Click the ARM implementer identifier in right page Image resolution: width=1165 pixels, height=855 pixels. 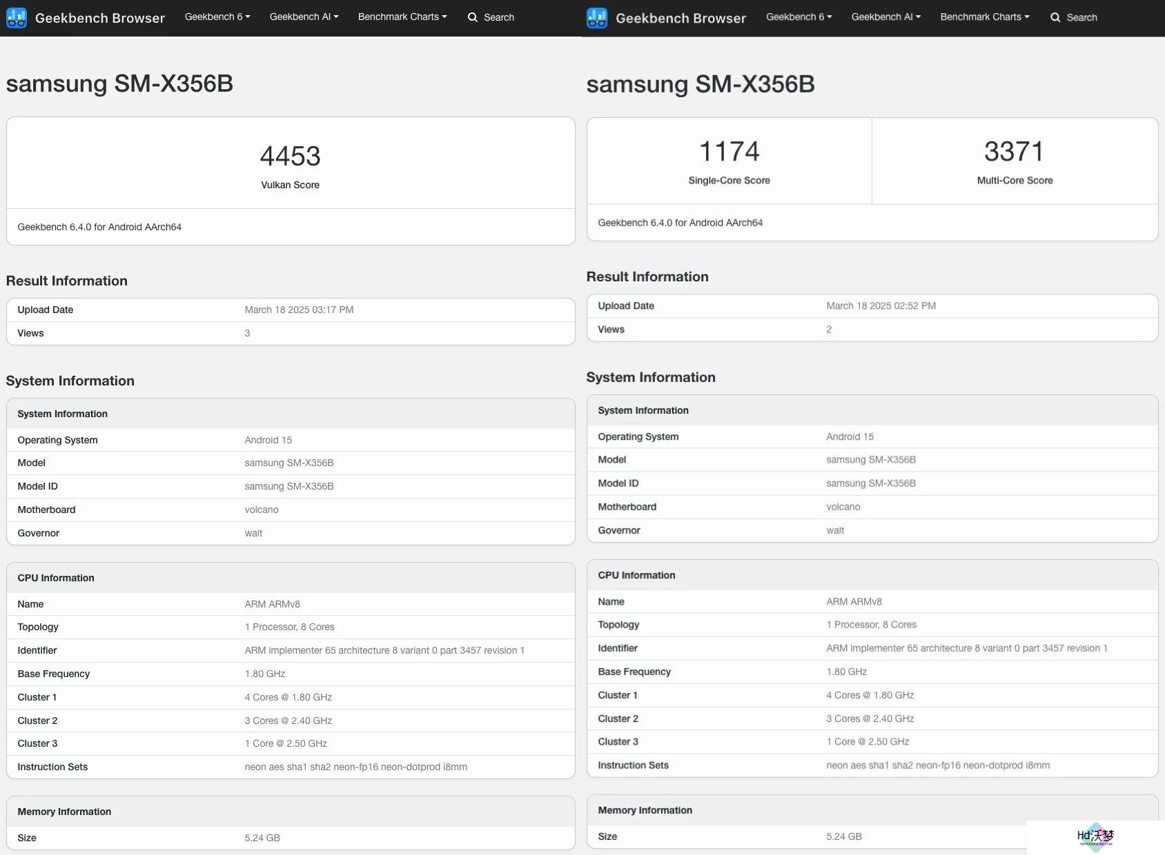click(966, 648)
